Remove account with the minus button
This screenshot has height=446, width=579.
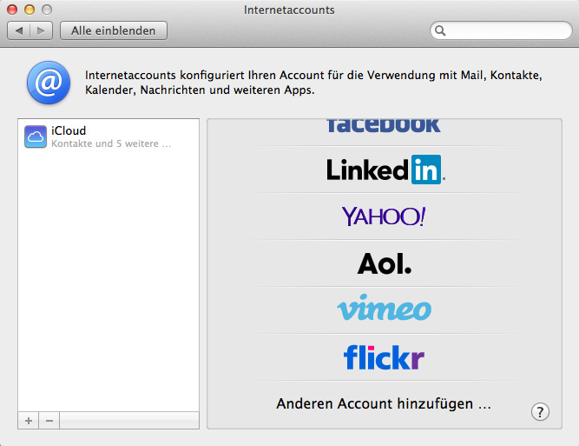point(49,421)
